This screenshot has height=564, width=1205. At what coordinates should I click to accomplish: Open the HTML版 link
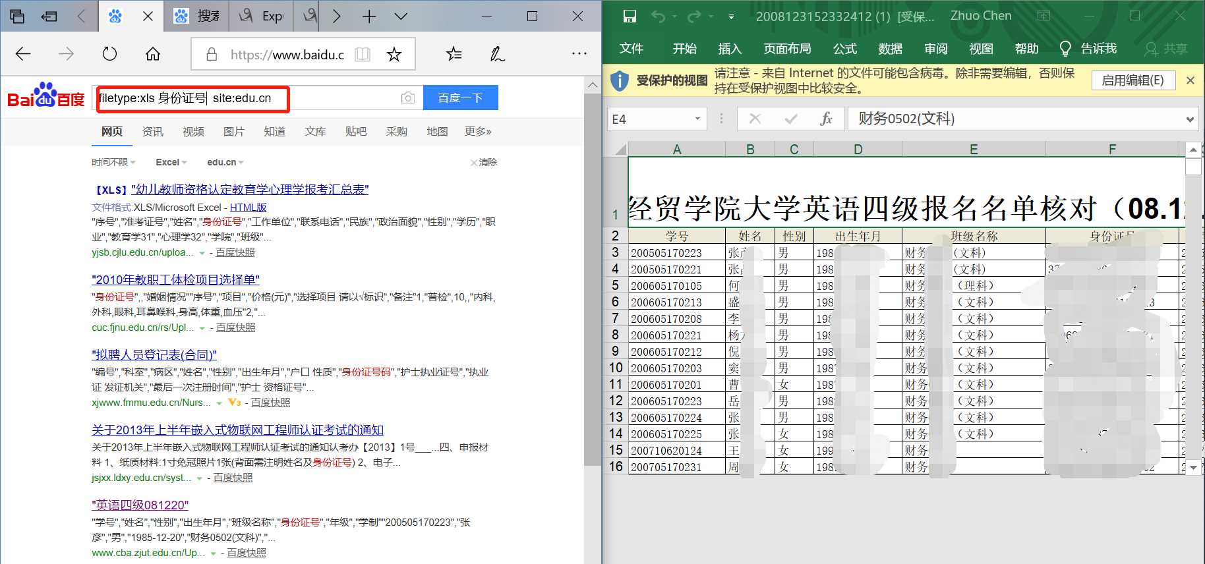248,208
